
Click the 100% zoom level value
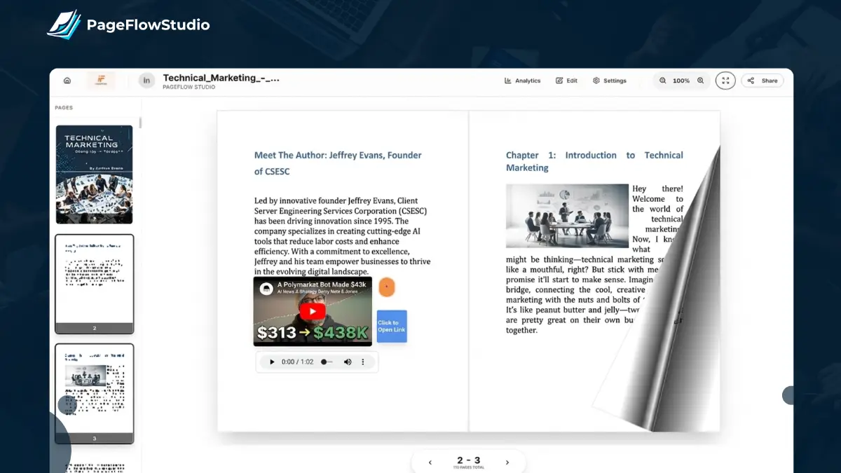pos(681,81)
